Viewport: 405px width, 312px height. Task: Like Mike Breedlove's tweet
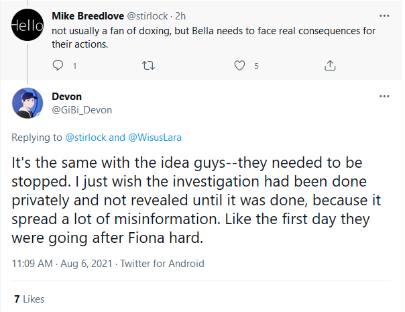pyautogui.click(x=239, y=65)
